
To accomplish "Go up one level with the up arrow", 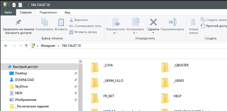I will [26, 45].
